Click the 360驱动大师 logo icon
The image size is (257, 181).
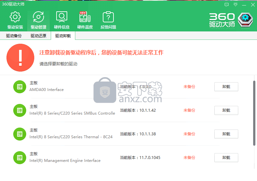tap(245, 20)
